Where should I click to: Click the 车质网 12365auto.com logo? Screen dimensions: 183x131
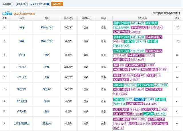click(x=19, y=13)
